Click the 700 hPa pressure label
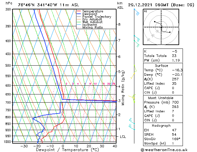This screenshot has width=197, height=152. tap(9, 103)
